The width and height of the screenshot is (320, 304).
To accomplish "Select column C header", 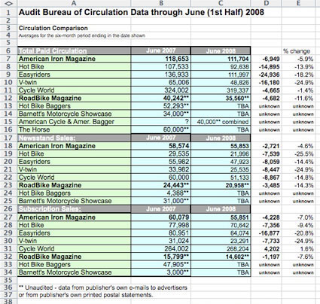I will click(x=221, y=3).
